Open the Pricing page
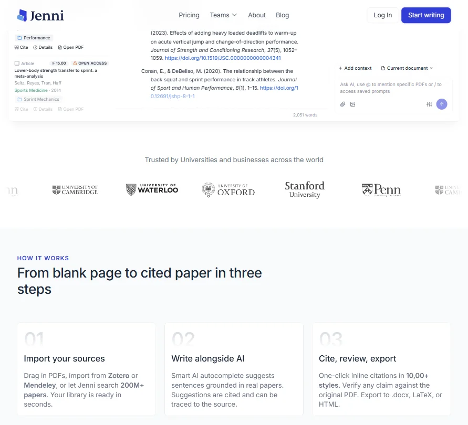This screenshot has height=425, width=468. (189, 15)
